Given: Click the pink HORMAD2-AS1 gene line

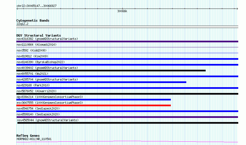Looking at the screenshot, I should pyautogui.click(x=127, y=142).
